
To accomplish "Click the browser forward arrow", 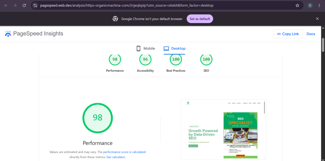I will point(15,5).
